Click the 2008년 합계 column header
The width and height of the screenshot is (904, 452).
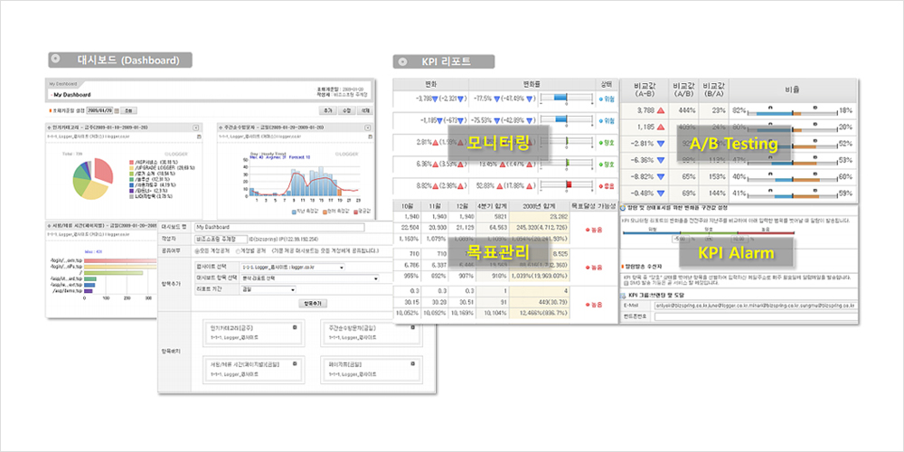pyautogui.click(x=539, y=205)
